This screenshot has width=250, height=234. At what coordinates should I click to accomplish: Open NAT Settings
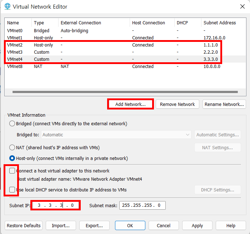(217, 147)
